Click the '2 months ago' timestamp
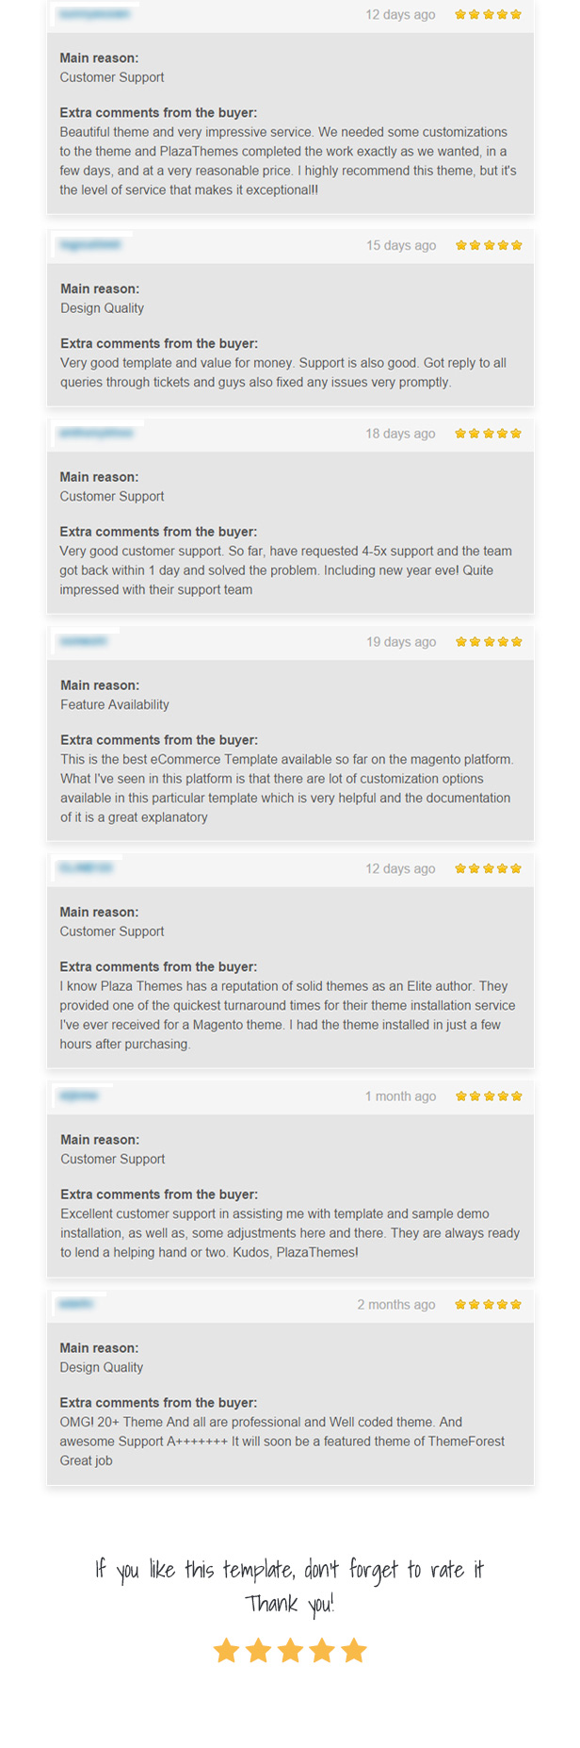Screen dimensions: 580x1748 click(x=396, y=1305)
